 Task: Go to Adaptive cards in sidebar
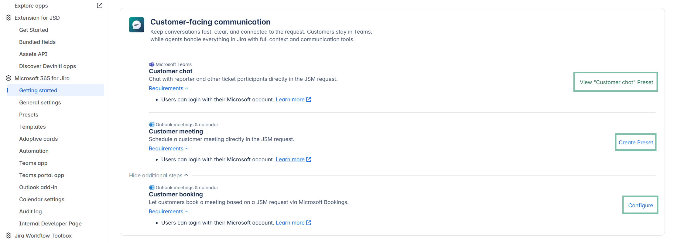38,139
